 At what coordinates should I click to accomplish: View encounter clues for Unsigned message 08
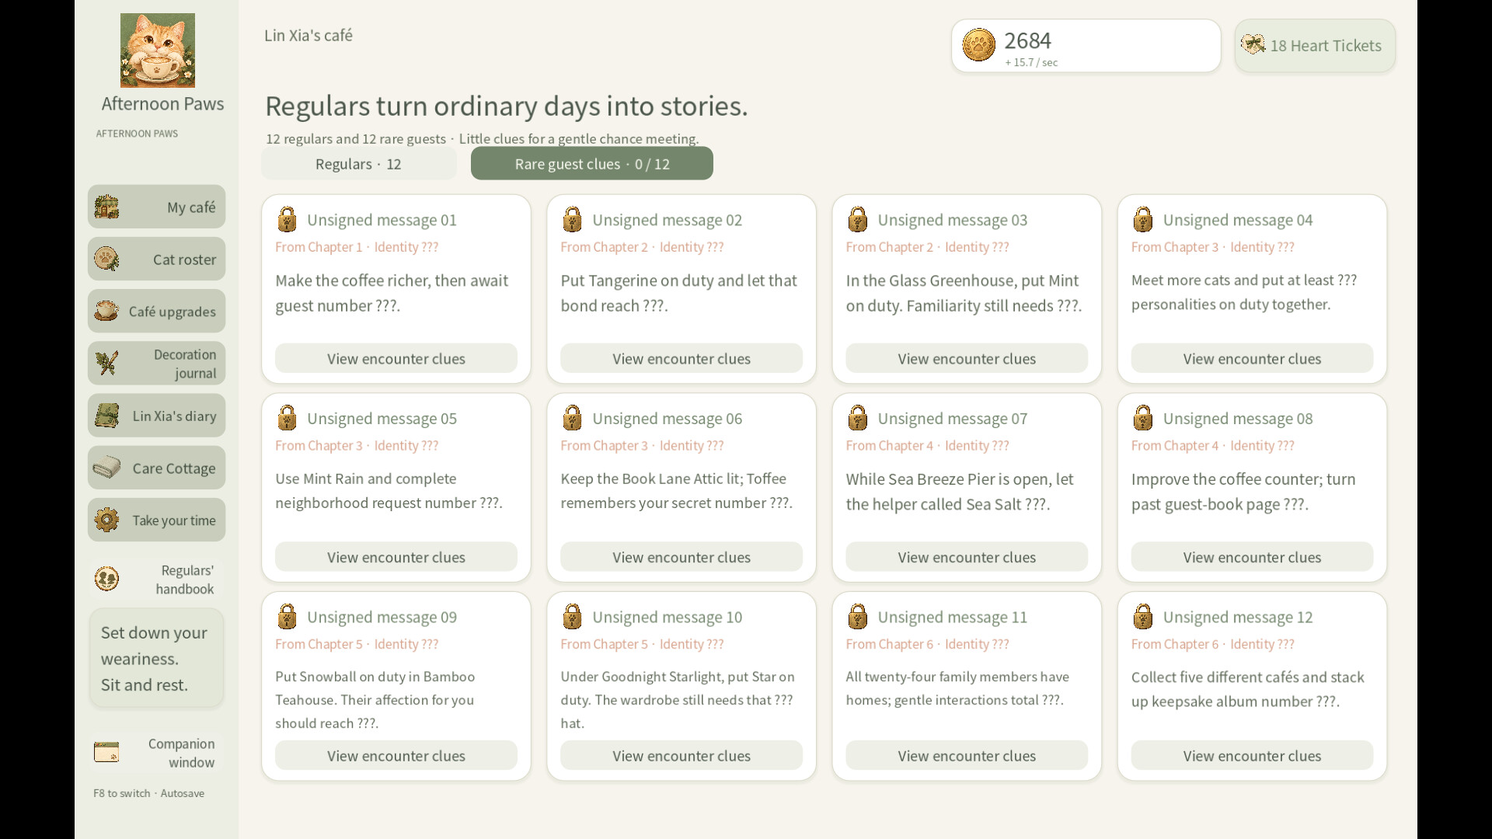[x=1252, y=557]
